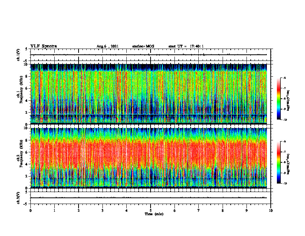305x236 pixels.
Task: Click the "9" minute tick on time axis
Action: pos(246,211)
